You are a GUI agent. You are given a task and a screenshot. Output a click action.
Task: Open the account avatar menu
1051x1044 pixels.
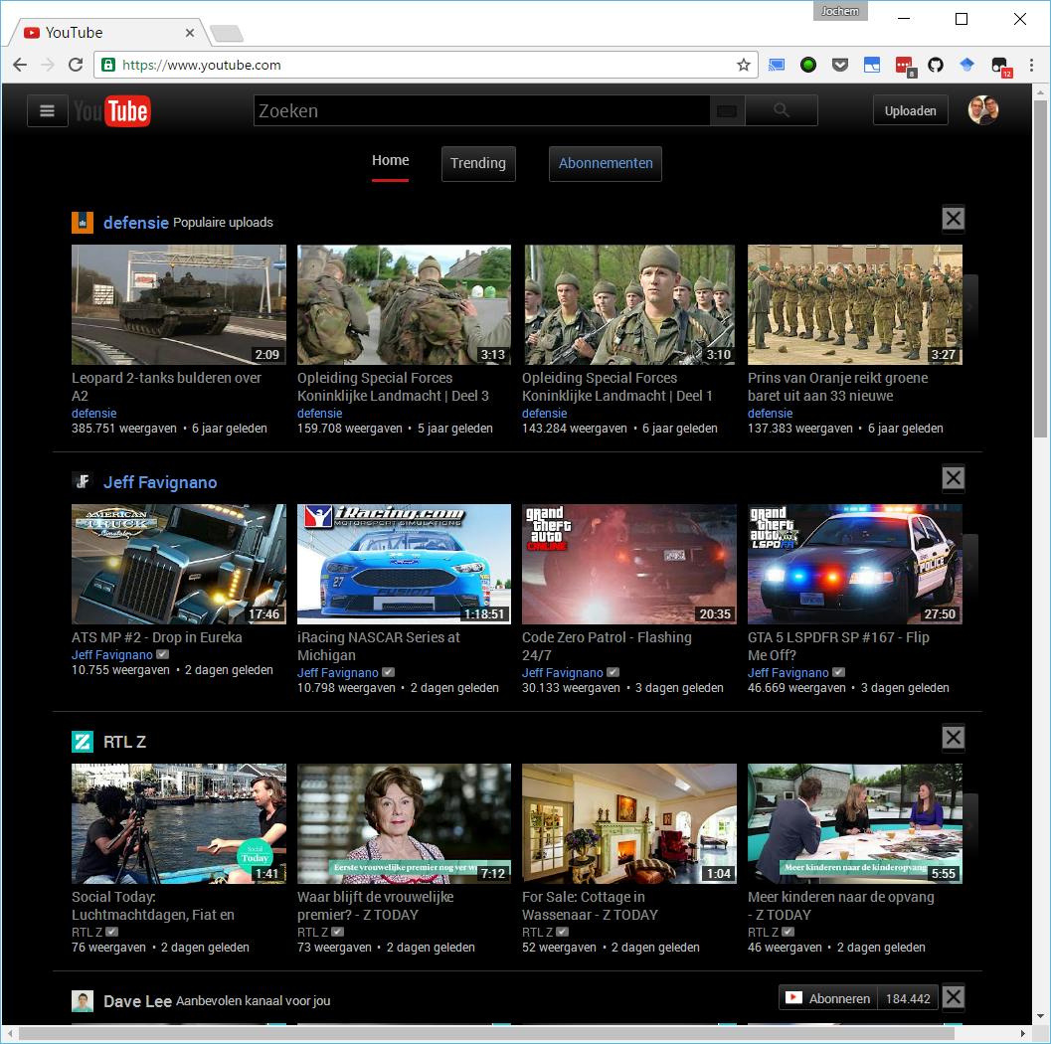click(x=983, y=110)
